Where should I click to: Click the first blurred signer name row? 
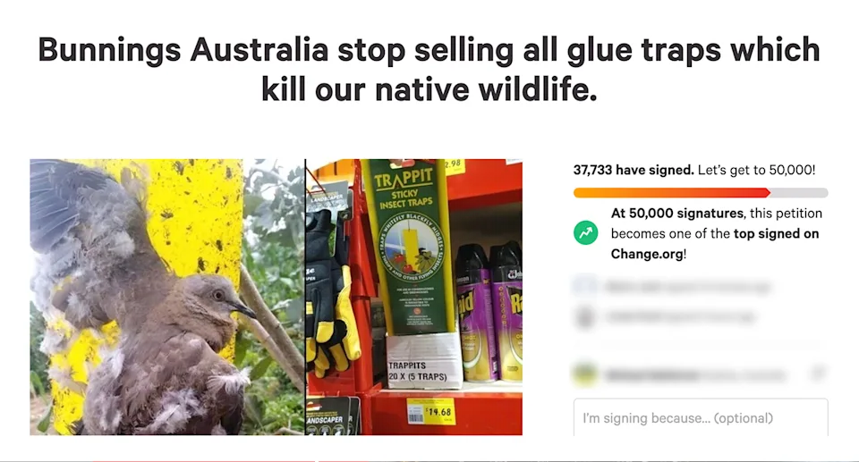687,287
